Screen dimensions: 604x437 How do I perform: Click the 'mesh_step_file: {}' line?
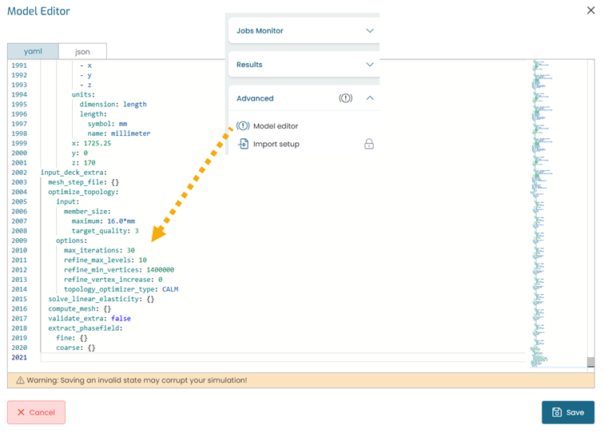(84, 182)
